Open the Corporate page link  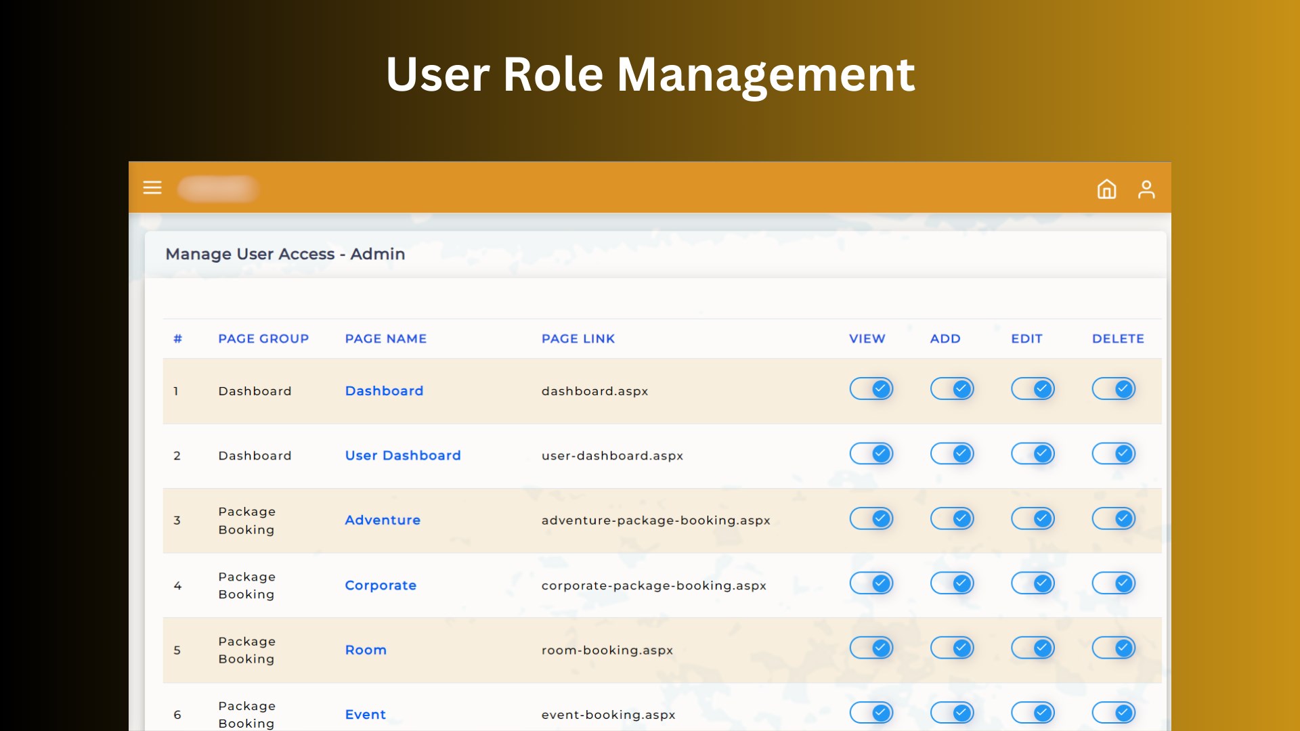pos(381,585)
